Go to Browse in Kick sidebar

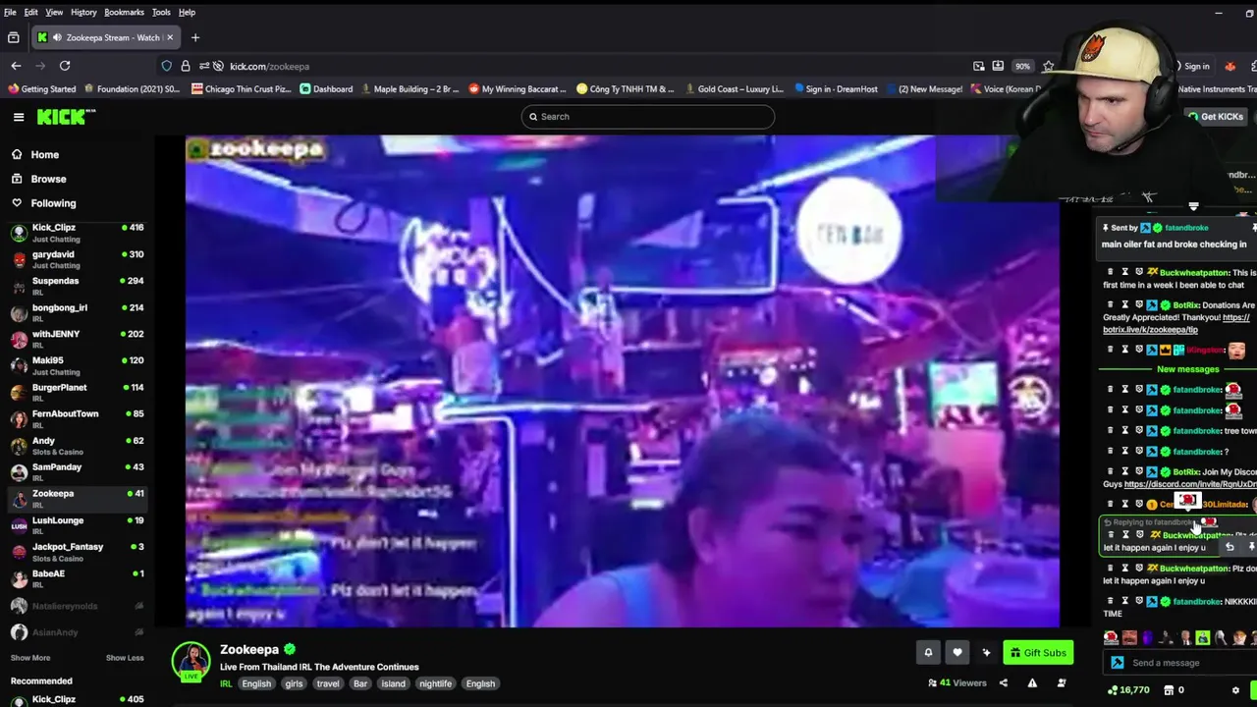pyautogui.click(x=48, y=179)
